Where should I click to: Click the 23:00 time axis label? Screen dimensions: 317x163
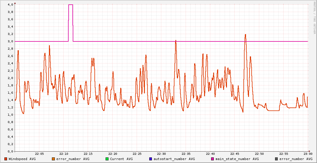pos(308,154)
